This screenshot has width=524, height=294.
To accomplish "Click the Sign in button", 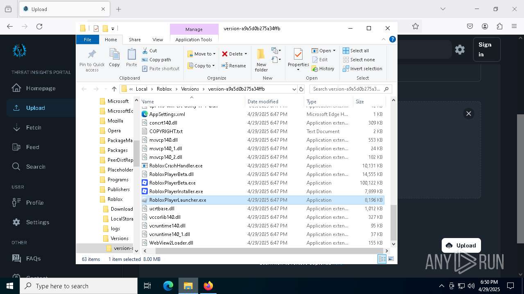I will coord(487,49).
